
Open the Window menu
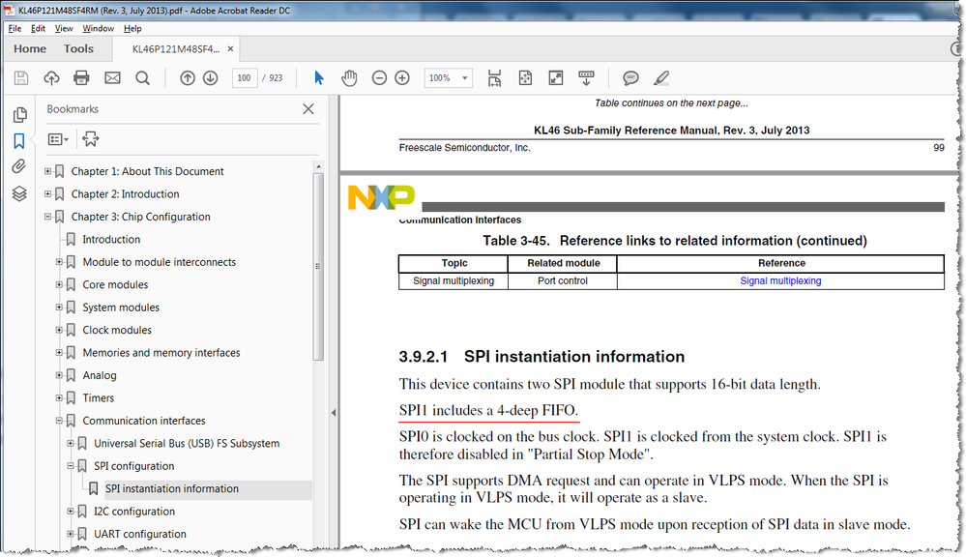point(98,28)
